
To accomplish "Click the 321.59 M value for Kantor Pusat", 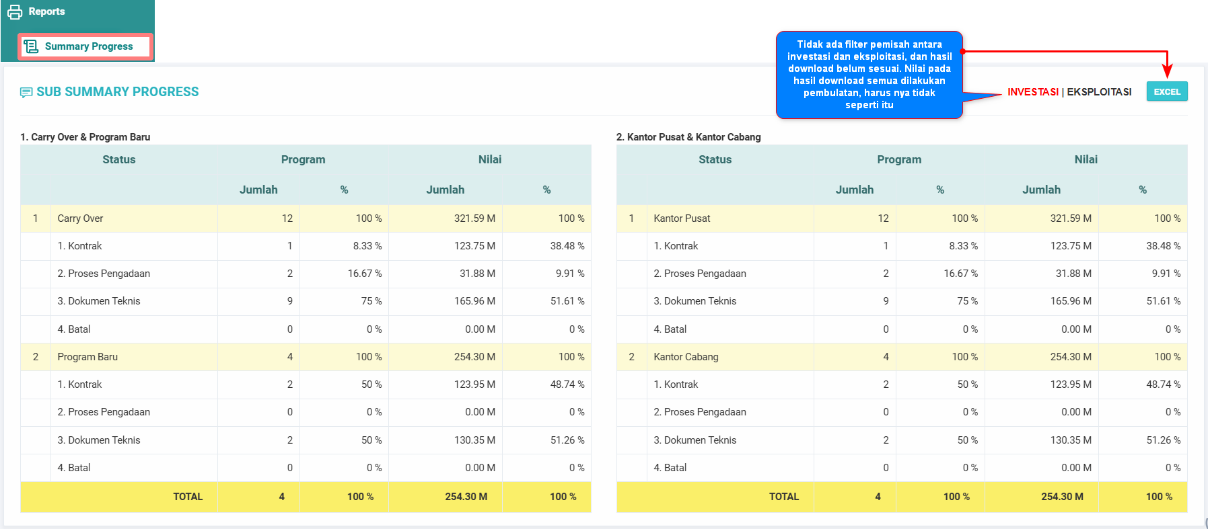I will [1070, 218].
